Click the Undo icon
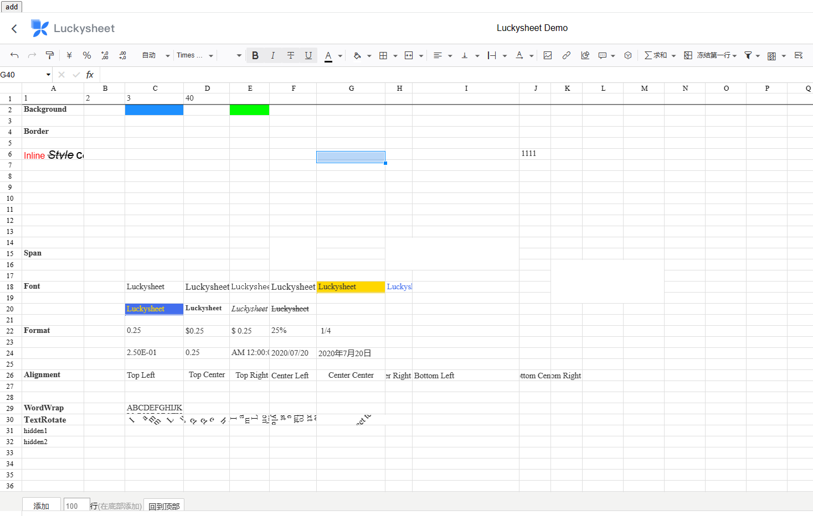Image resolution: width=813 pixels, height=516 pixels. click(14, 55)
